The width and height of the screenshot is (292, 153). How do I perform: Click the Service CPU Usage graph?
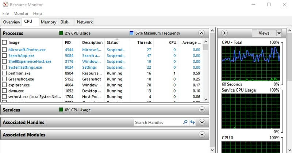251,111
